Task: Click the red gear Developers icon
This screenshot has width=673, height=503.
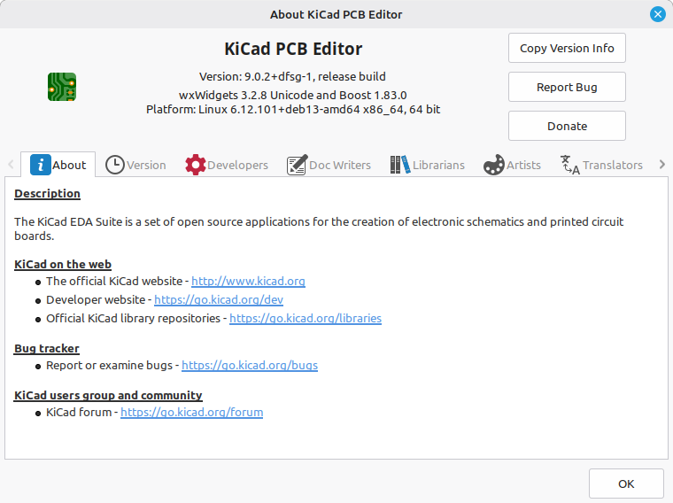Action: pos(196,165)
